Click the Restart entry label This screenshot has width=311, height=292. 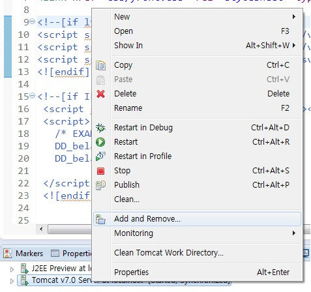[126, 142]
